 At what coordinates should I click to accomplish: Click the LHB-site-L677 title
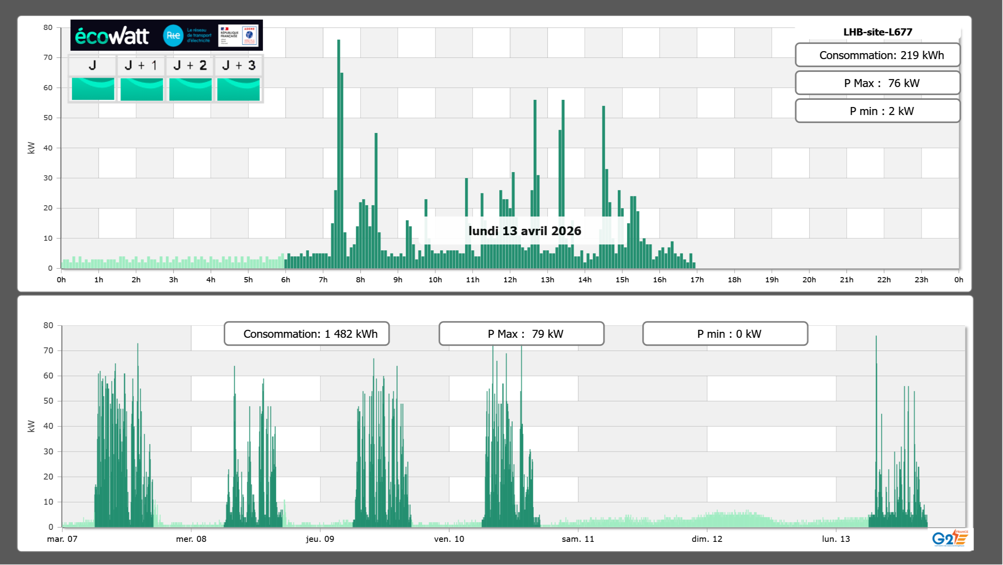tap(877, 32)
